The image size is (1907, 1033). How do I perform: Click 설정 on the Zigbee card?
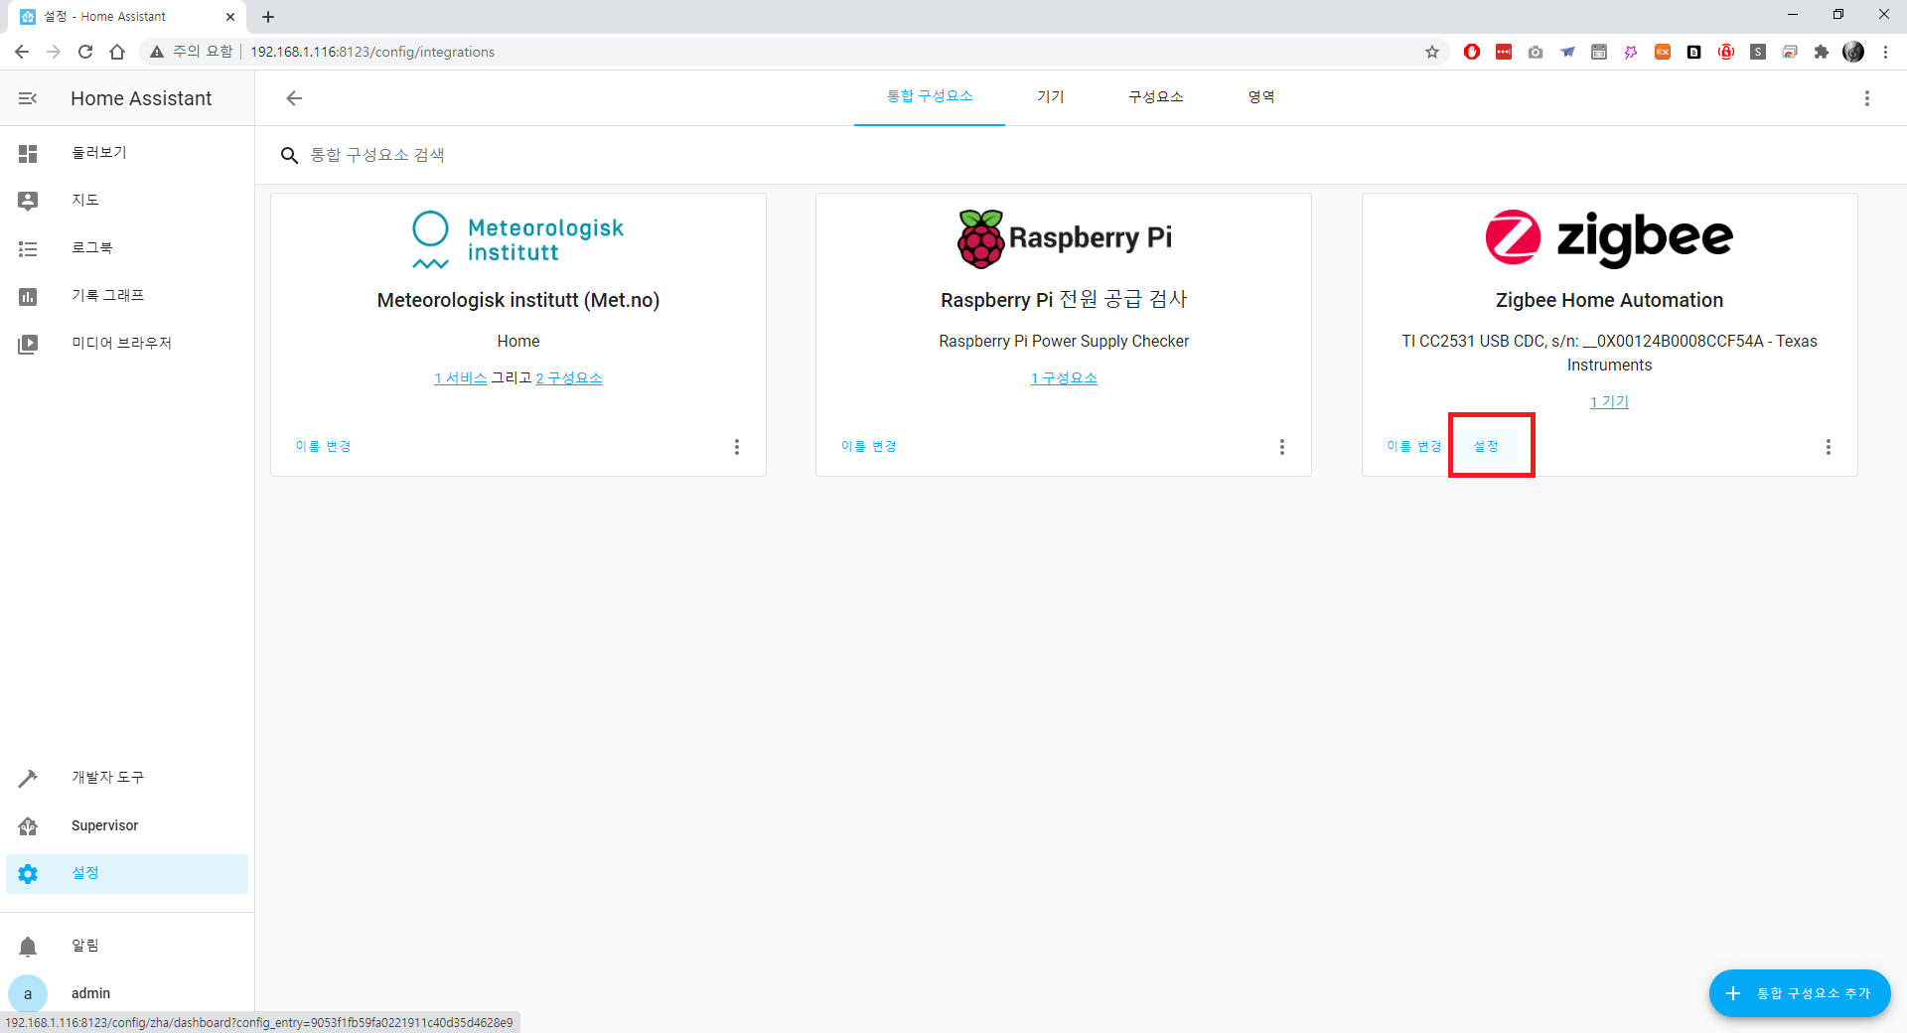click(1486, 447)
